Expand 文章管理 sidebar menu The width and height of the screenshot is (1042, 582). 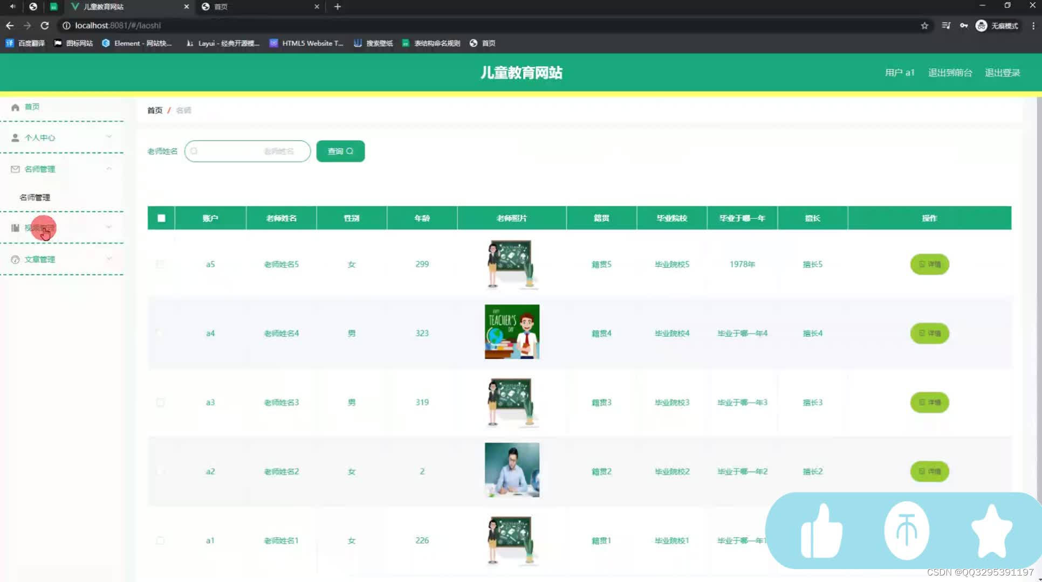point(62,259)
